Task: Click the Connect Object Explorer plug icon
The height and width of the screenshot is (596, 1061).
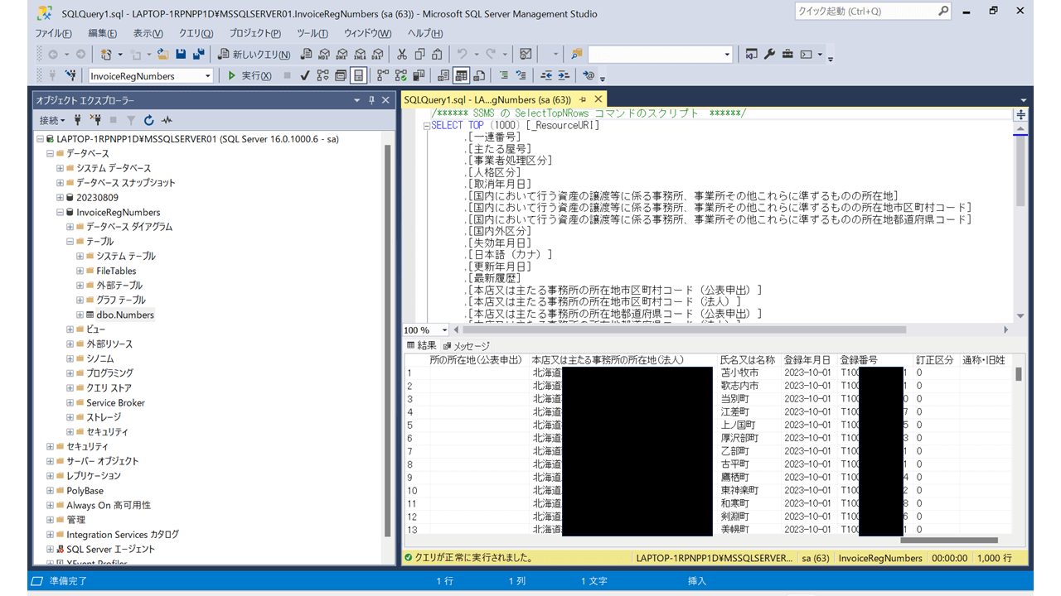Action: (x=78, y=120)
